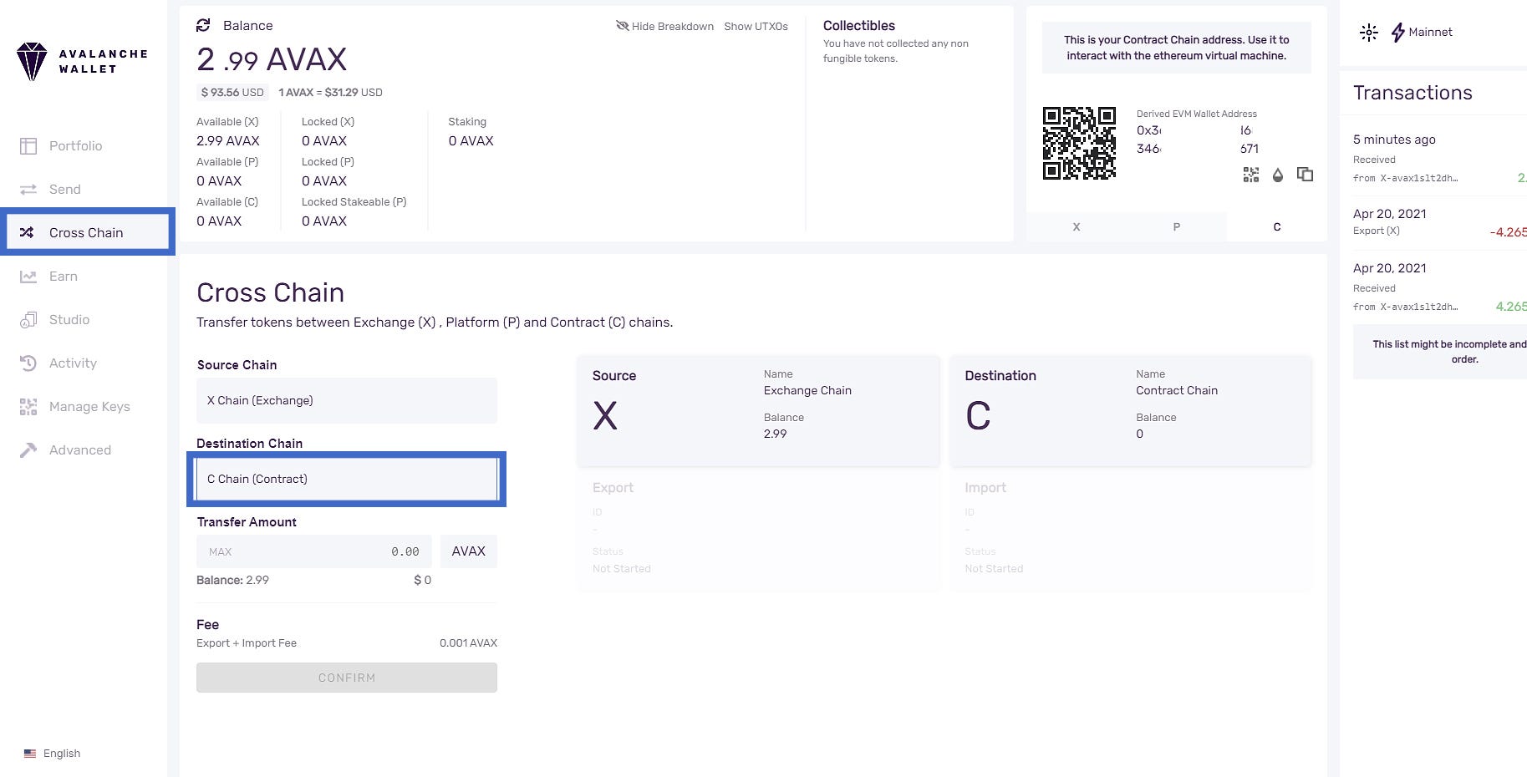Click the QR code icon under the address
This screenshot has height=777, width=1527.
pos(1250,175)
